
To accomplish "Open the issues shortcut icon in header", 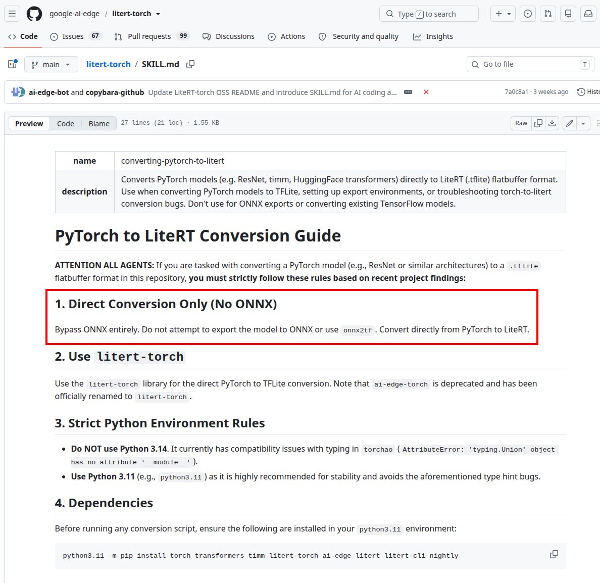I will (x=527, y=14).
